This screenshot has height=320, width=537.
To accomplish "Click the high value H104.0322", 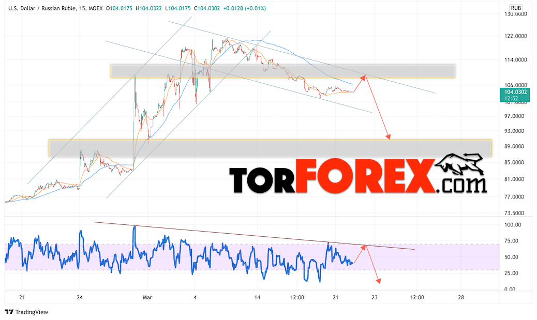I will (x=148, y=8).
